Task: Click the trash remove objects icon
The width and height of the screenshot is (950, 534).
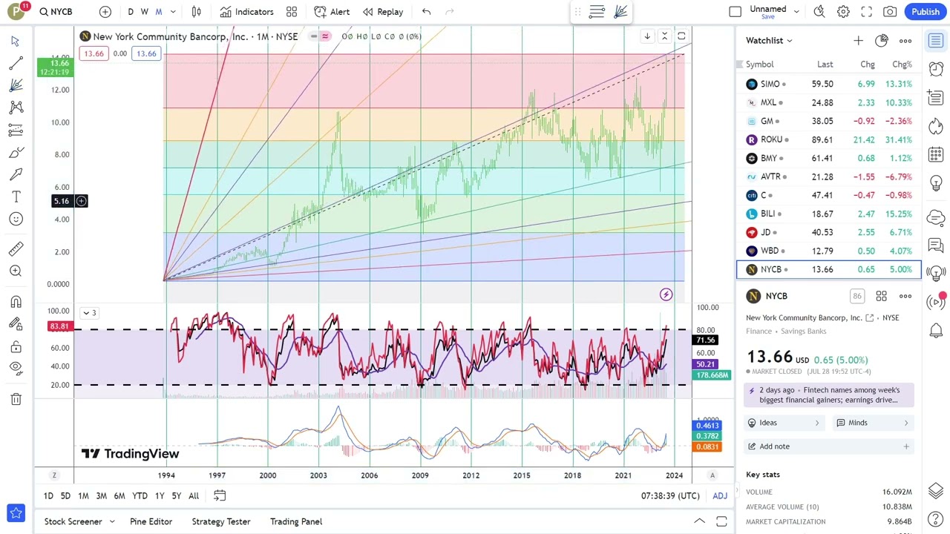Action: (x=16, y=399)
